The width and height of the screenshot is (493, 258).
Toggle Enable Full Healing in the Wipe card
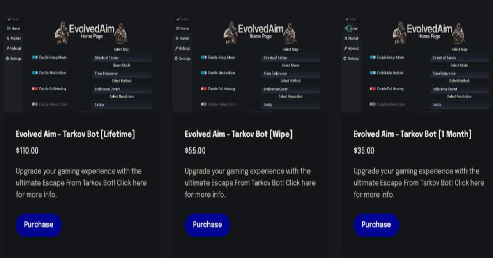tap(204, 89)
